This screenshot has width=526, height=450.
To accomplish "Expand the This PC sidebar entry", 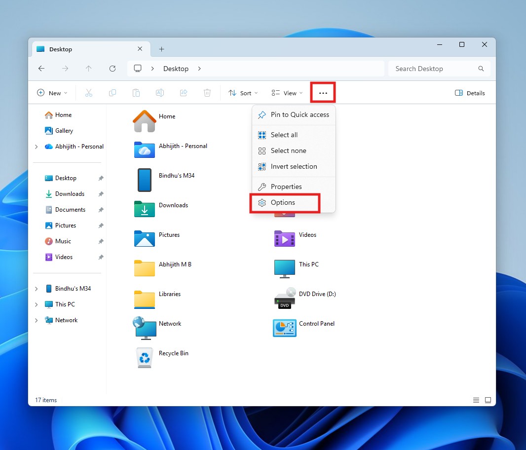I will point(36,304).
